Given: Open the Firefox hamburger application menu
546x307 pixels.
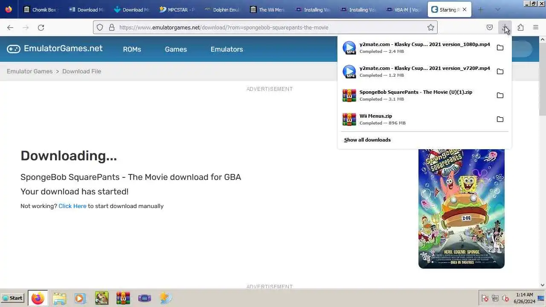Looking at the screenshot, I should pos(536,27).
